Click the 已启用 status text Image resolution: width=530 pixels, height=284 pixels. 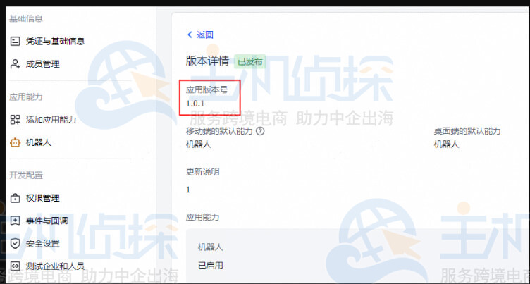pyautogui.click(x=210, y=266)
